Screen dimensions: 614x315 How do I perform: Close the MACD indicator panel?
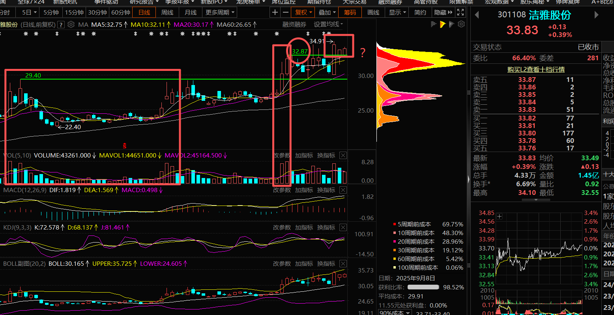point(343,190)
